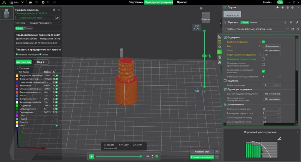The width and height of the screenshot is (301, 162).
Task: Click the home view icon
Action: (201, 8)
